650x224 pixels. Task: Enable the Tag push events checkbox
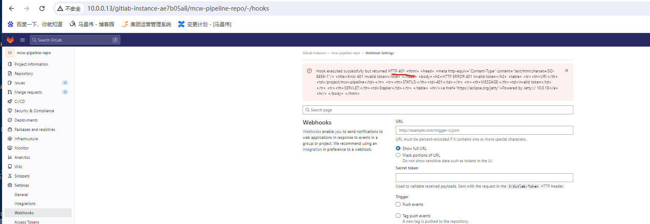pyautogui.click(x=398, y=216)
